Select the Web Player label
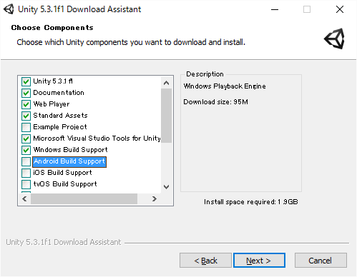 pyautogui.click(x=52, y=104)
